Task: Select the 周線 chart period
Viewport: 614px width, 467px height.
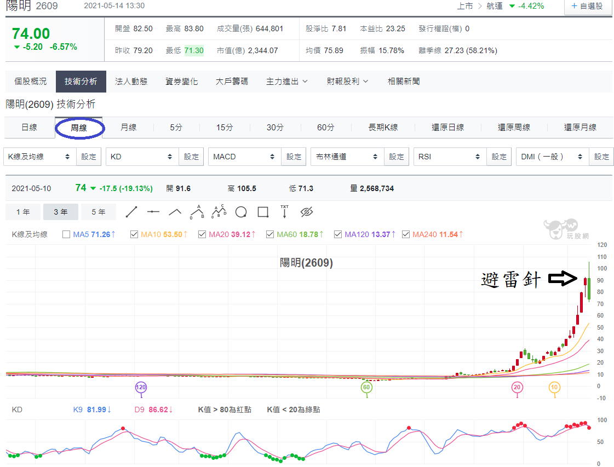Action: [x=79, y=128]
